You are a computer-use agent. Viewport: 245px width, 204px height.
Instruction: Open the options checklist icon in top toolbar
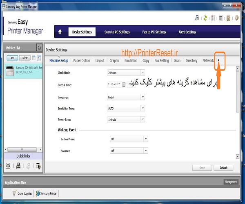point(213,18)
